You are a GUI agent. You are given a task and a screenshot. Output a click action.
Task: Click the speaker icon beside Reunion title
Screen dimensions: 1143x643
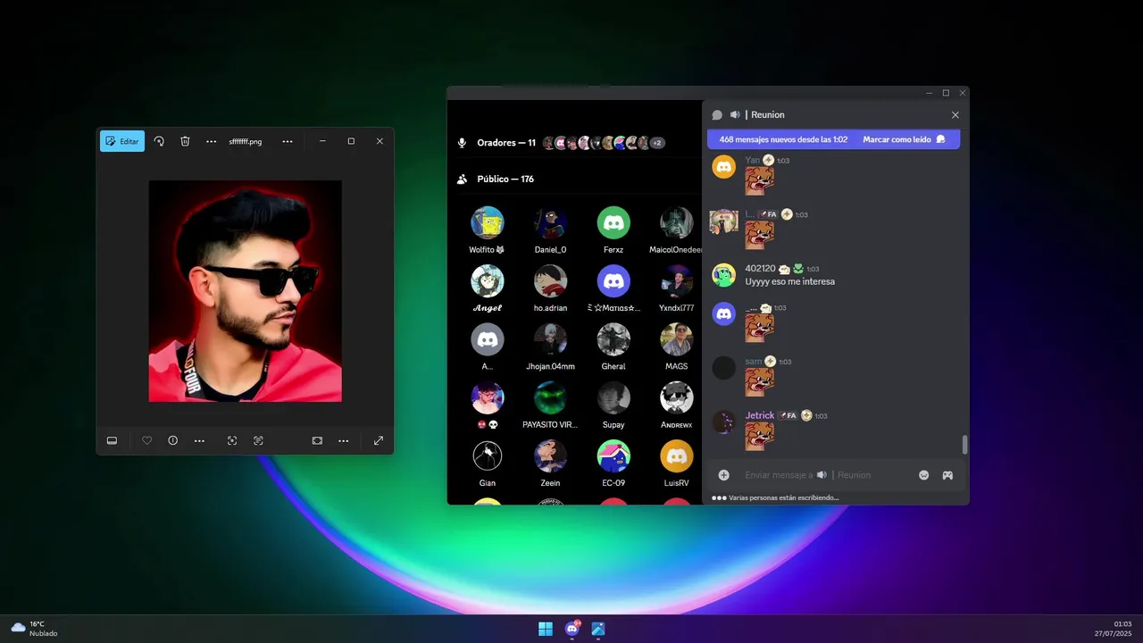coord(735,114)
